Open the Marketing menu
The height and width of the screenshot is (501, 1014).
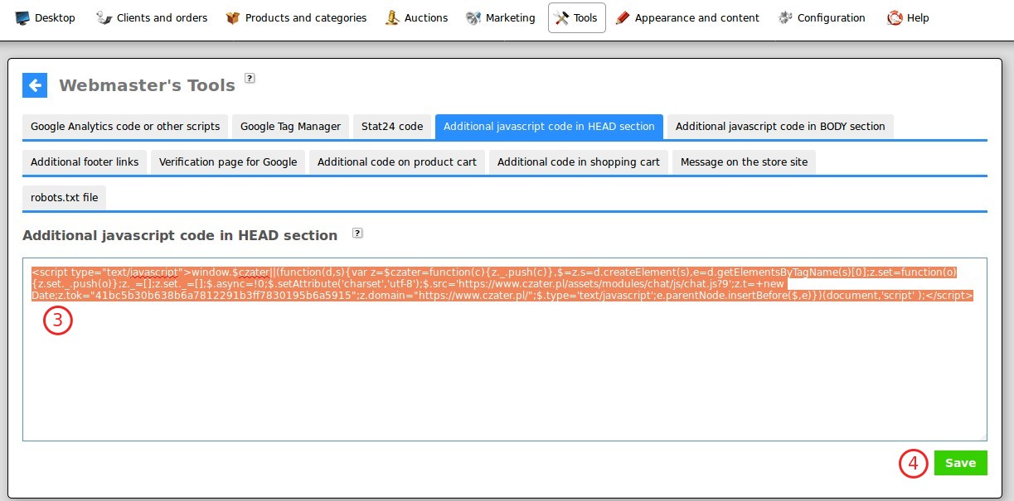point(501,17)
